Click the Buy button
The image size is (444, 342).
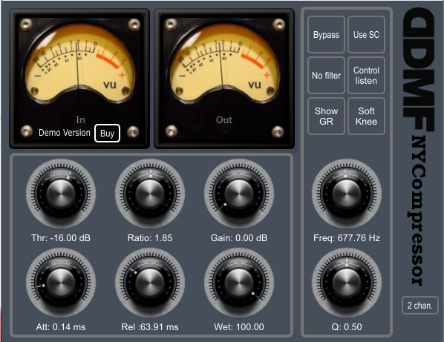(x=107, y=134)
